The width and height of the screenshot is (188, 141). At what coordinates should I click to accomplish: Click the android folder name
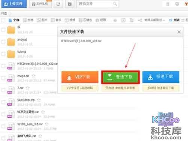coord(22,39)
